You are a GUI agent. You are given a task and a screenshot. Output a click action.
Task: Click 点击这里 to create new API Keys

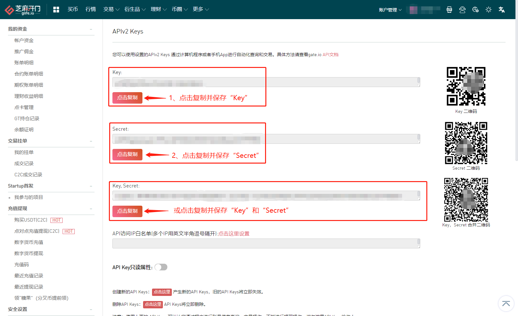click(x=162, y=292)
